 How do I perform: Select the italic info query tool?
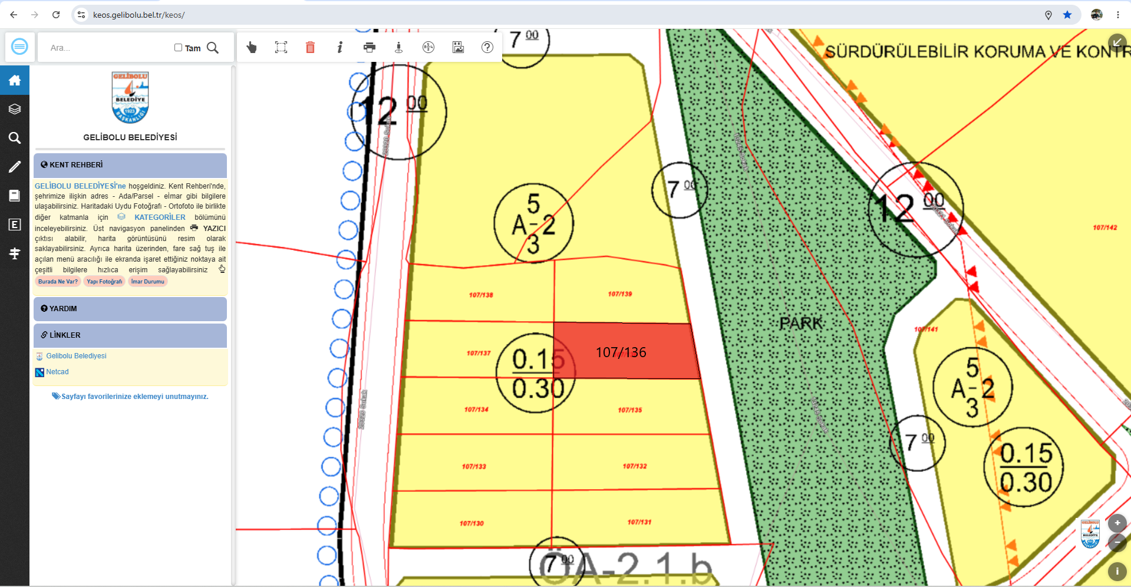pyautogui.click(x=340, y=47)
